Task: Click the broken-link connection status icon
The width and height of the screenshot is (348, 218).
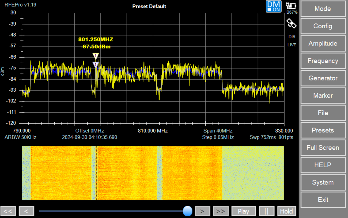Action: coord(291,23)
